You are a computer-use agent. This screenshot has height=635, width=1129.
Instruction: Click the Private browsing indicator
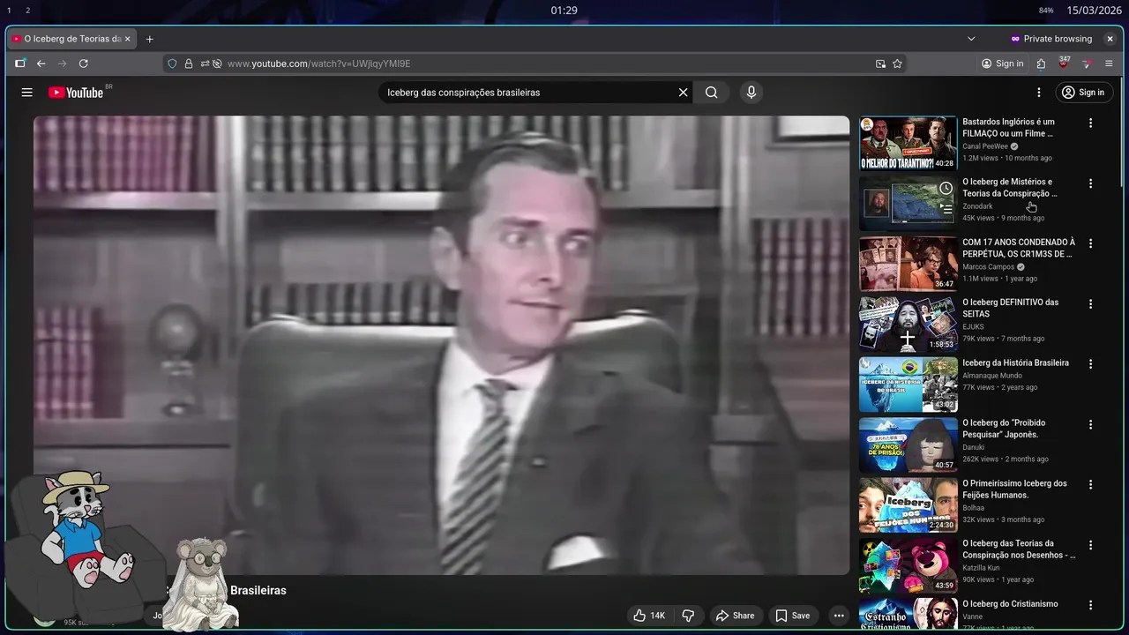point(1051,39)
